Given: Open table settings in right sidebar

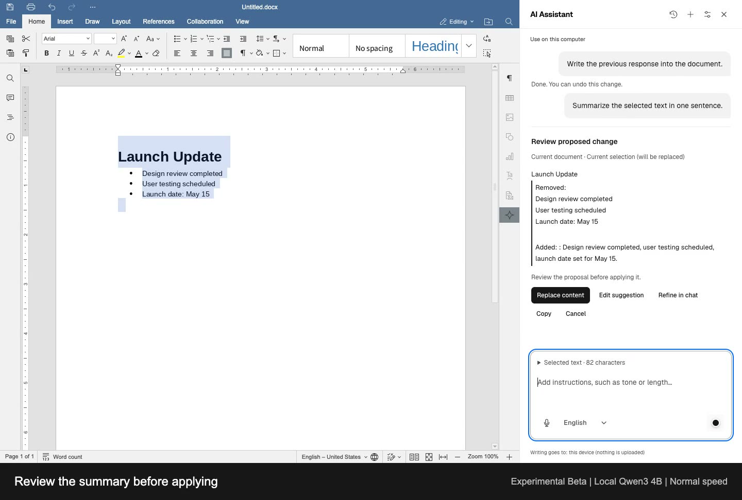Looking at the screenshot, I should pos(510,98).
